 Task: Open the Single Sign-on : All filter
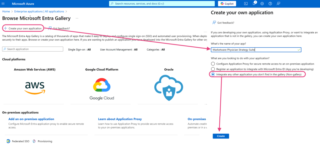click(x=79, y=50)
